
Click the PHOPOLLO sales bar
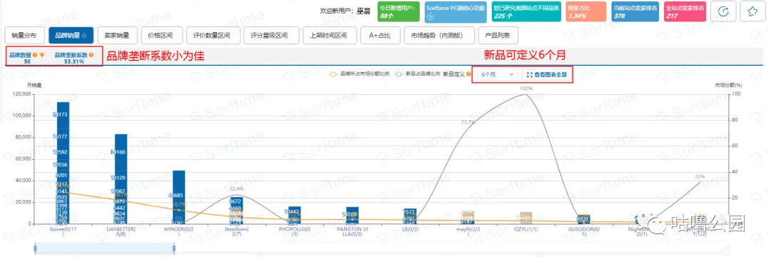pos(295,215)
